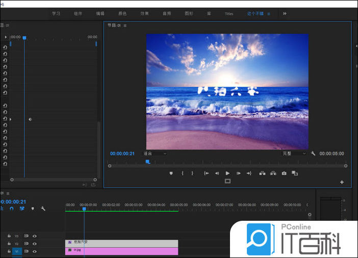This screenshot has height=258, width=358.
Task: Play the program sequence
Action: pyautogui.click(x=227, y=173)
